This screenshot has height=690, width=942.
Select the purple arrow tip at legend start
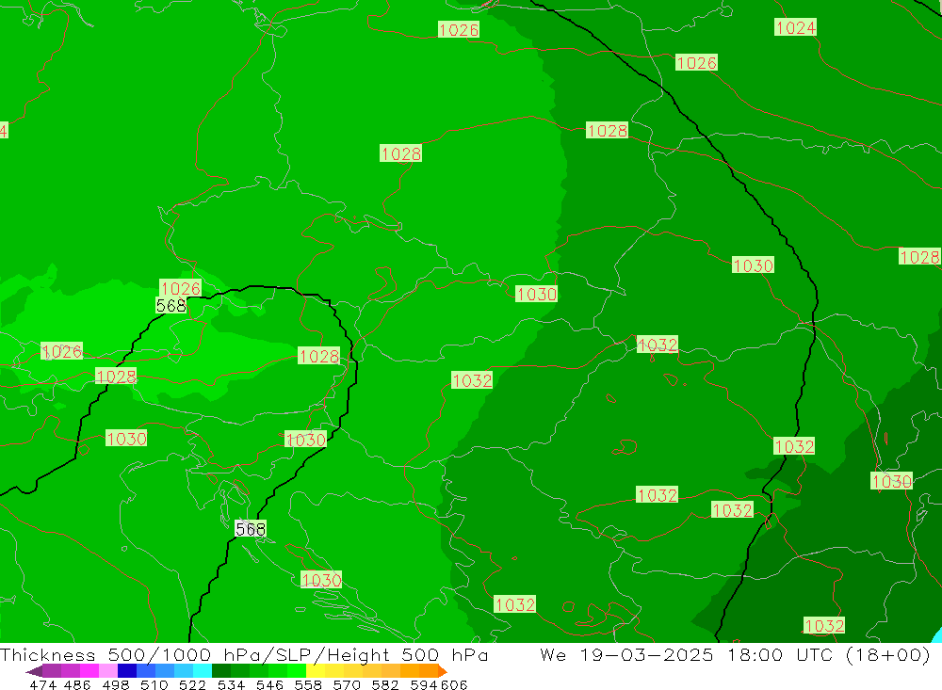[x=34, y=671]
